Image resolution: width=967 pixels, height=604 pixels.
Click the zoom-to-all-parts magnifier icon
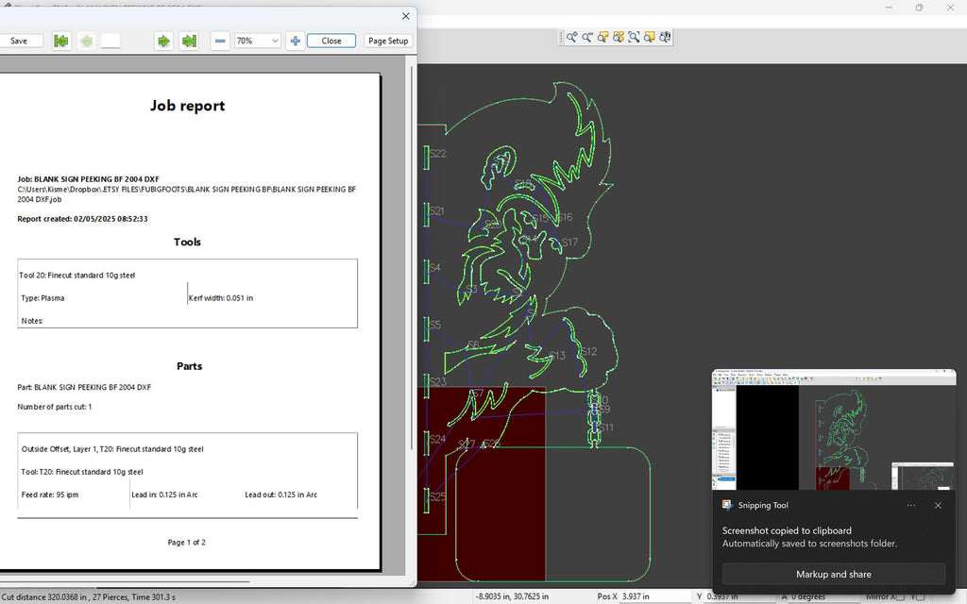(618, 37)
